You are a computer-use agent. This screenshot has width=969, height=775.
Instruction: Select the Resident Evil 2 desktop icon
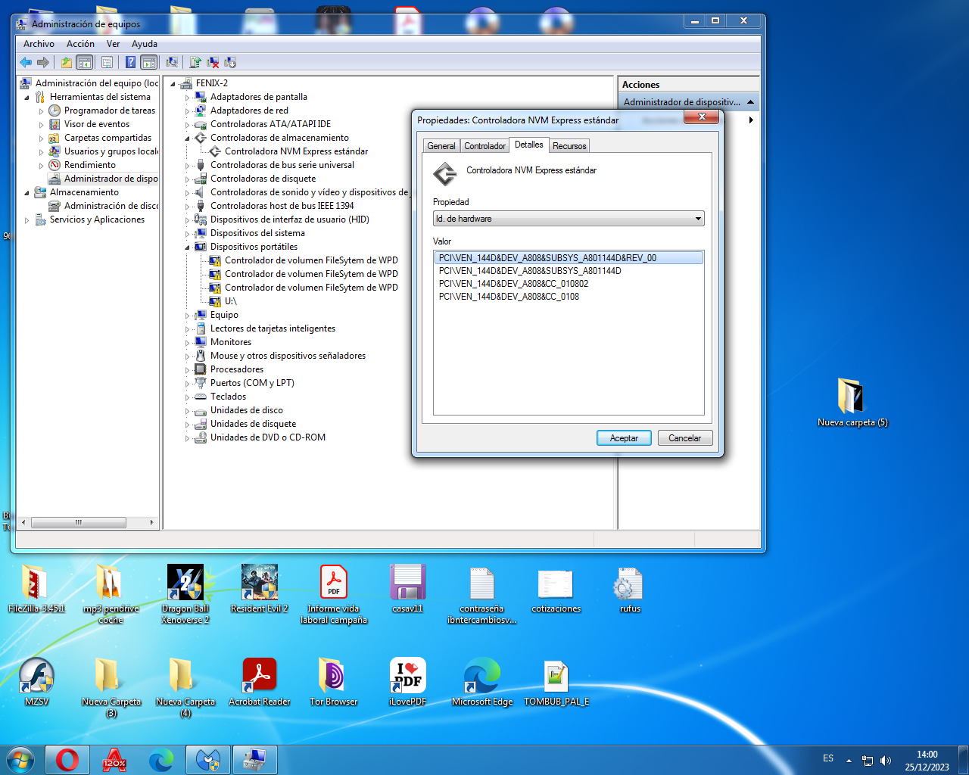(260, 589)
